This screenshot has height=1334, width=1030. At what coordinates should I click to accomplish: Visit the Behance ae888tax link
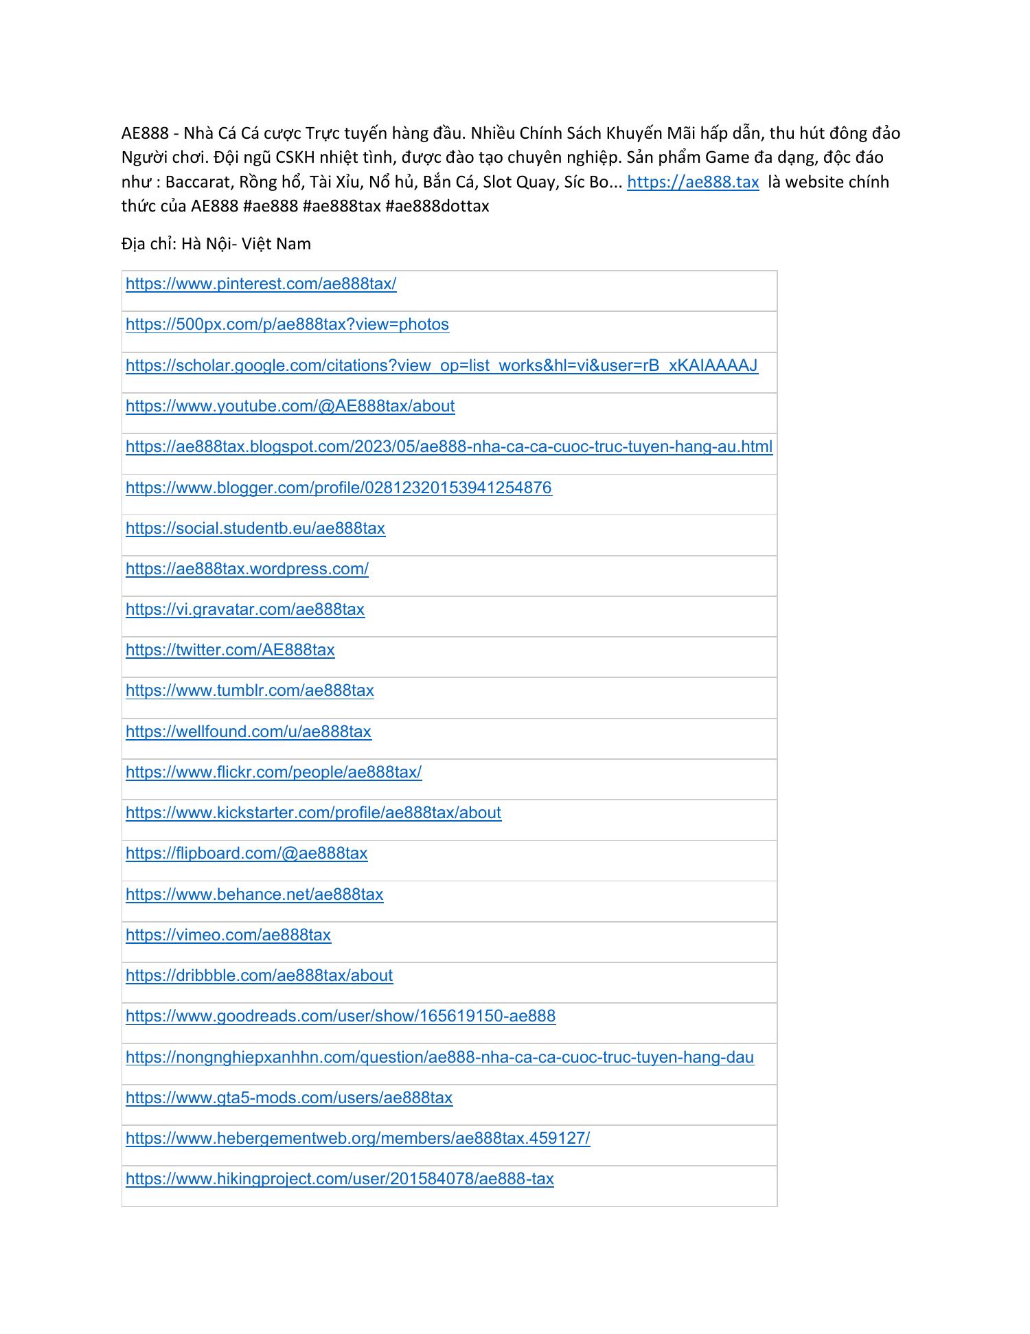point(254,894)
